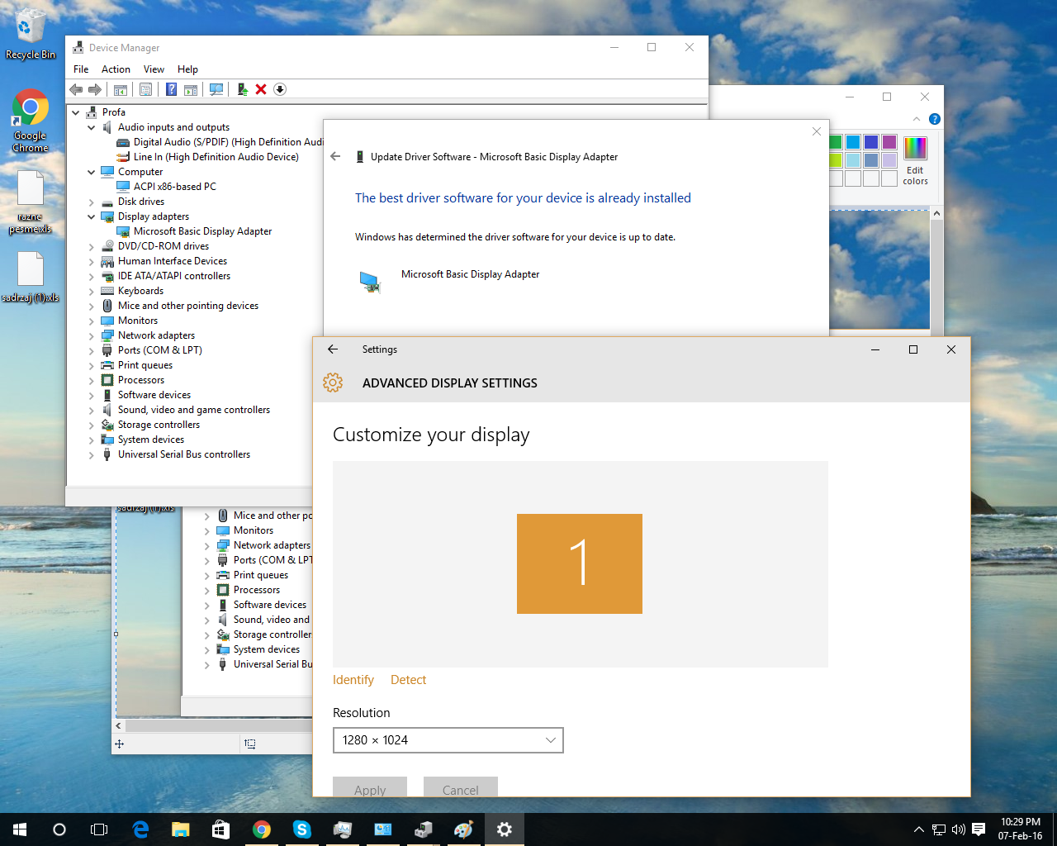Click Paint's horizontal scrollbar left arrow
Image resolution: width=1057 pixels, height=846 pixels.
tap(118, 725)
